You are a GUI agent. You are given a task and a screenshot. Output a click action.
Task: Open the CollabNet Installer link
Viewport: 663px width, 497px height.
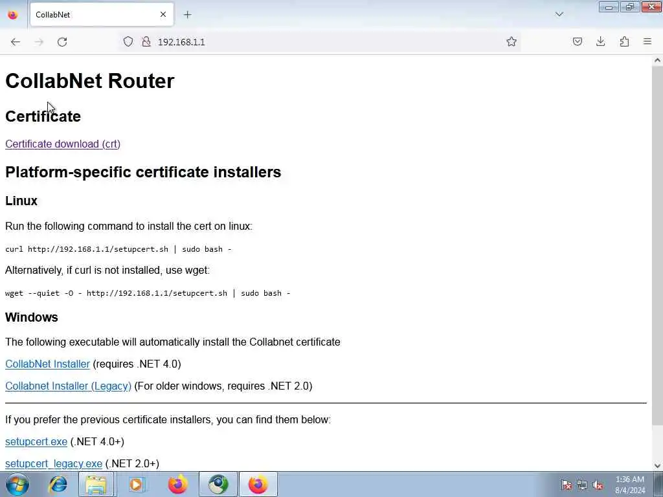tap(47, 364)
